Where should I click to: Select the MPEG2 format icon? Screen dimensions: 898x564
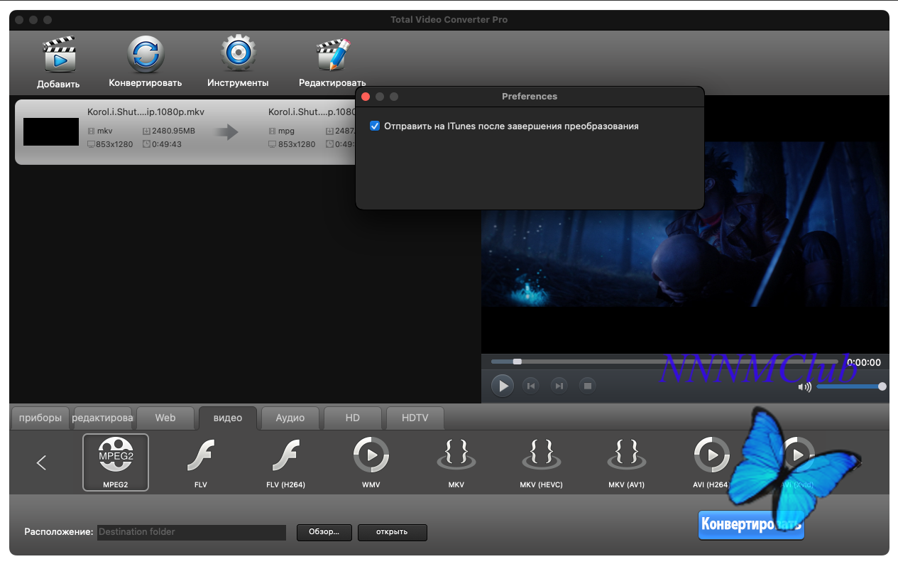116,456
